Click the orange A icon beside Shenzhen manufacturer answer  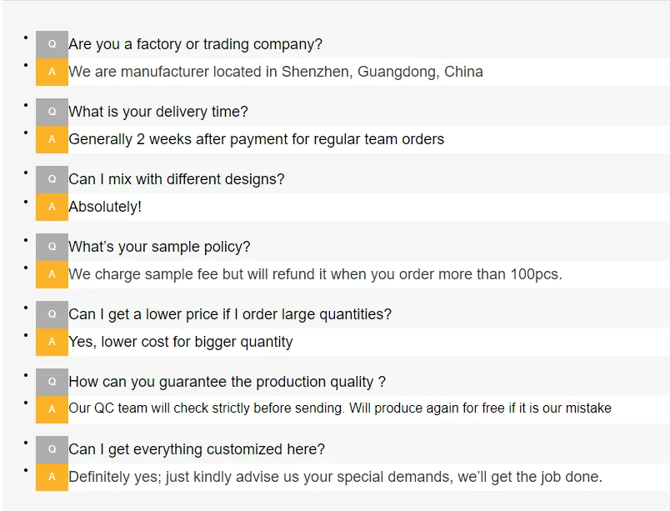point(52,72)
